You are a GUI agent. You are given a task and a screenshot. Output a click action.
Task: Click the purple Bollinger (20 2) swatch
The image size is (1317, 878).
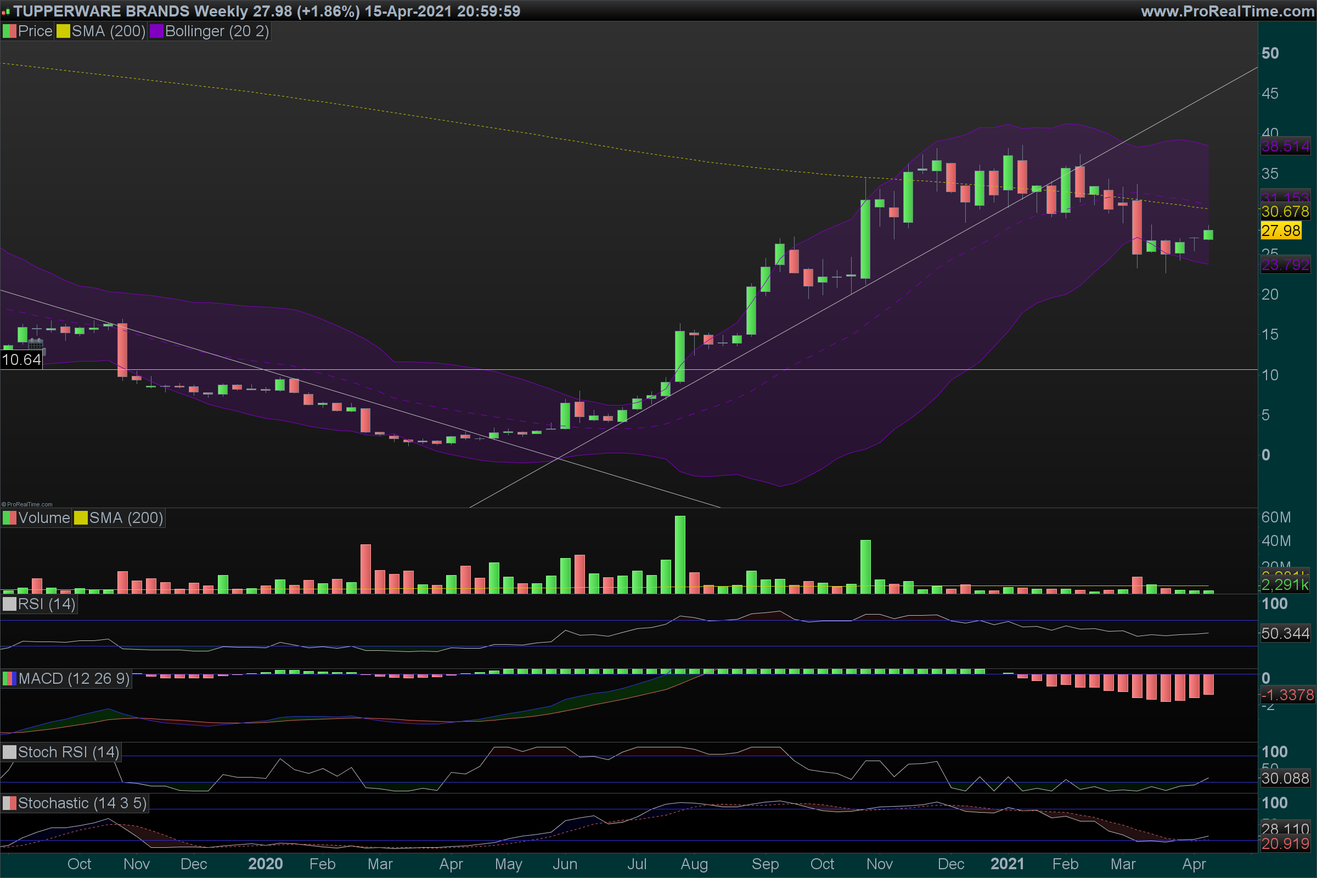[x=156, y=31]
